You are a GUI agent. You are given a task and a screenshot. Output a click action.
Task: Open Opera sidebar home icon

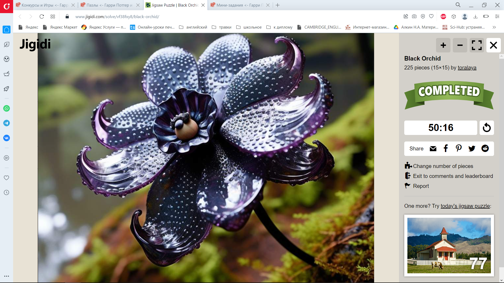coord(7,30)
